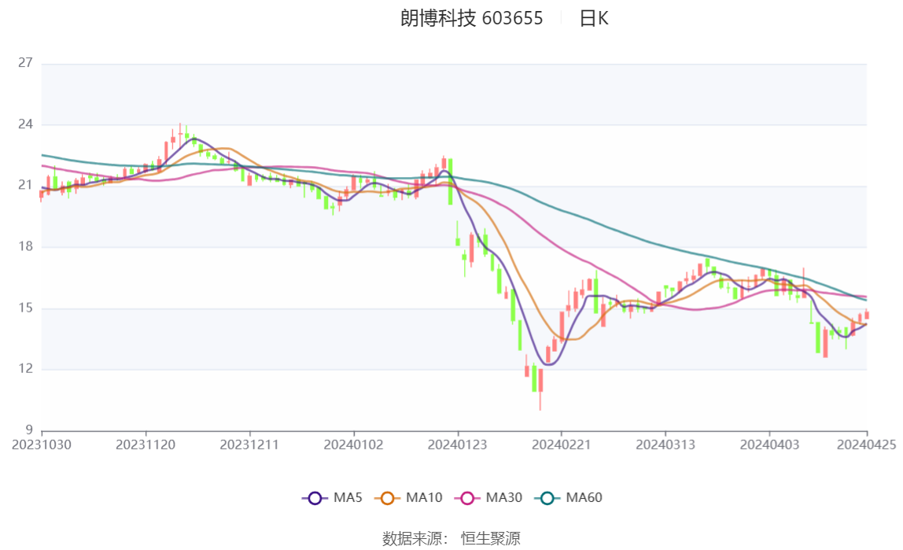
Task: Click the 27 price label on y-axis
Action: (25, 63)
